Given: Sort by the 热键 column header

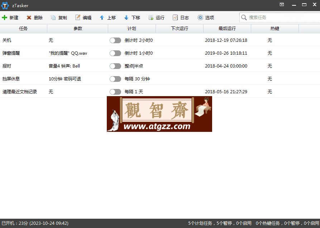Looking at the screenshot, I should [275, 29].
